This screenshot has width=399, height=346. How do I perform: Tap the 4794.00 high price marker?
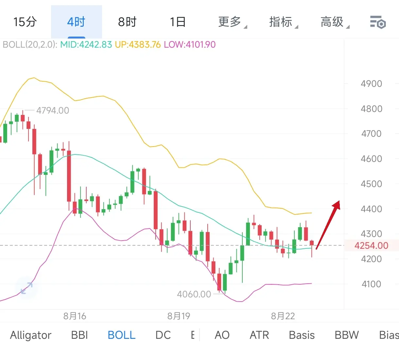[53, 111]
